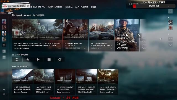The height and width of the screenshot is (100, 177).
Task: Open settings gear in quick access
Action: (x=60, y=59)
